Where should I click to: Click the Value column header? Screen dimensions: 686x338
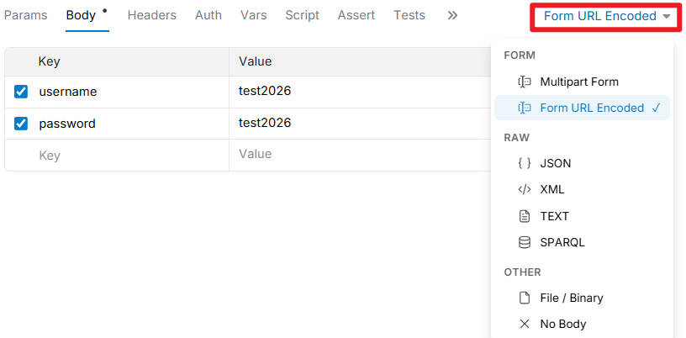255,61
